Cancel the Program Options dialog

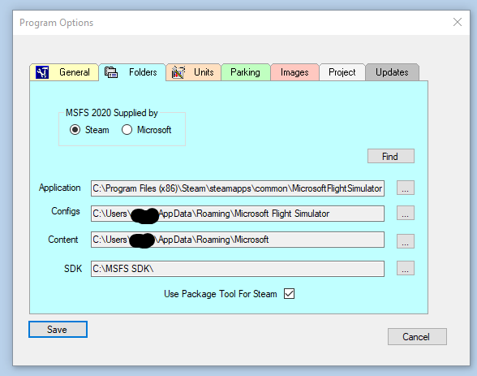[417, 337]
